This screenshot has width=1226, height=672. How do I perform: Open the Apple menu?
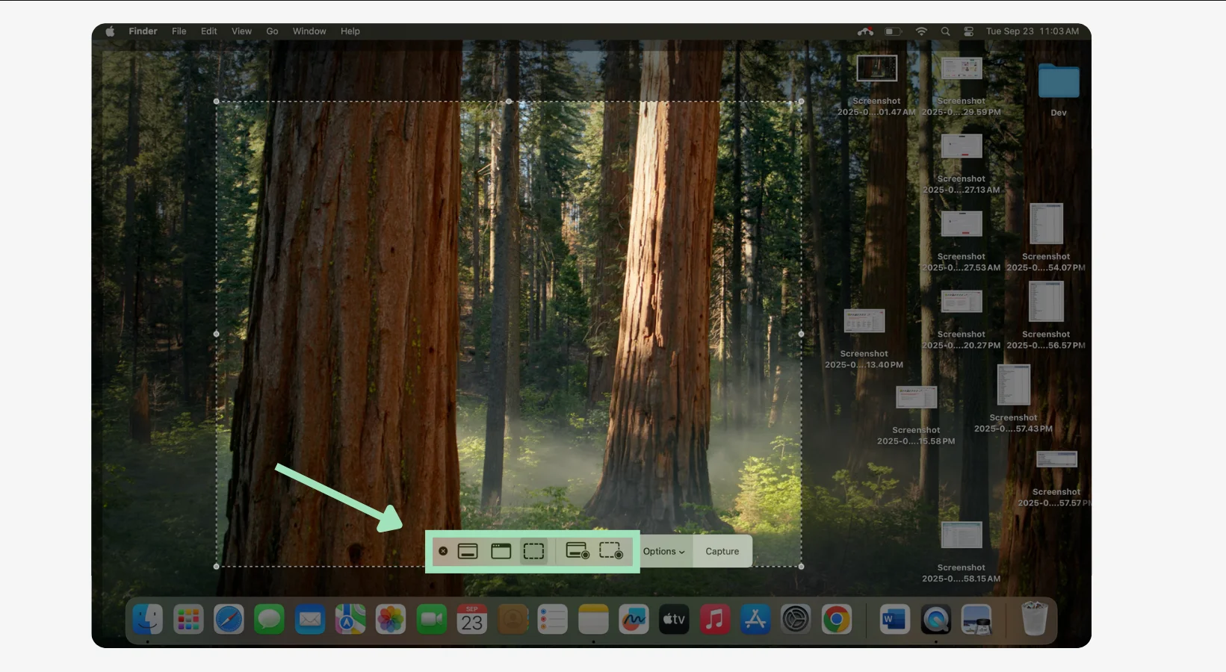pyautogui.click(x=109, y=31)
